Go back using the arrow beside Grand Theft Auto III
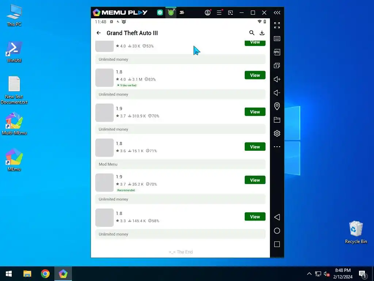The width and height of the screenshot is (374, 281). tap(99, 33)
